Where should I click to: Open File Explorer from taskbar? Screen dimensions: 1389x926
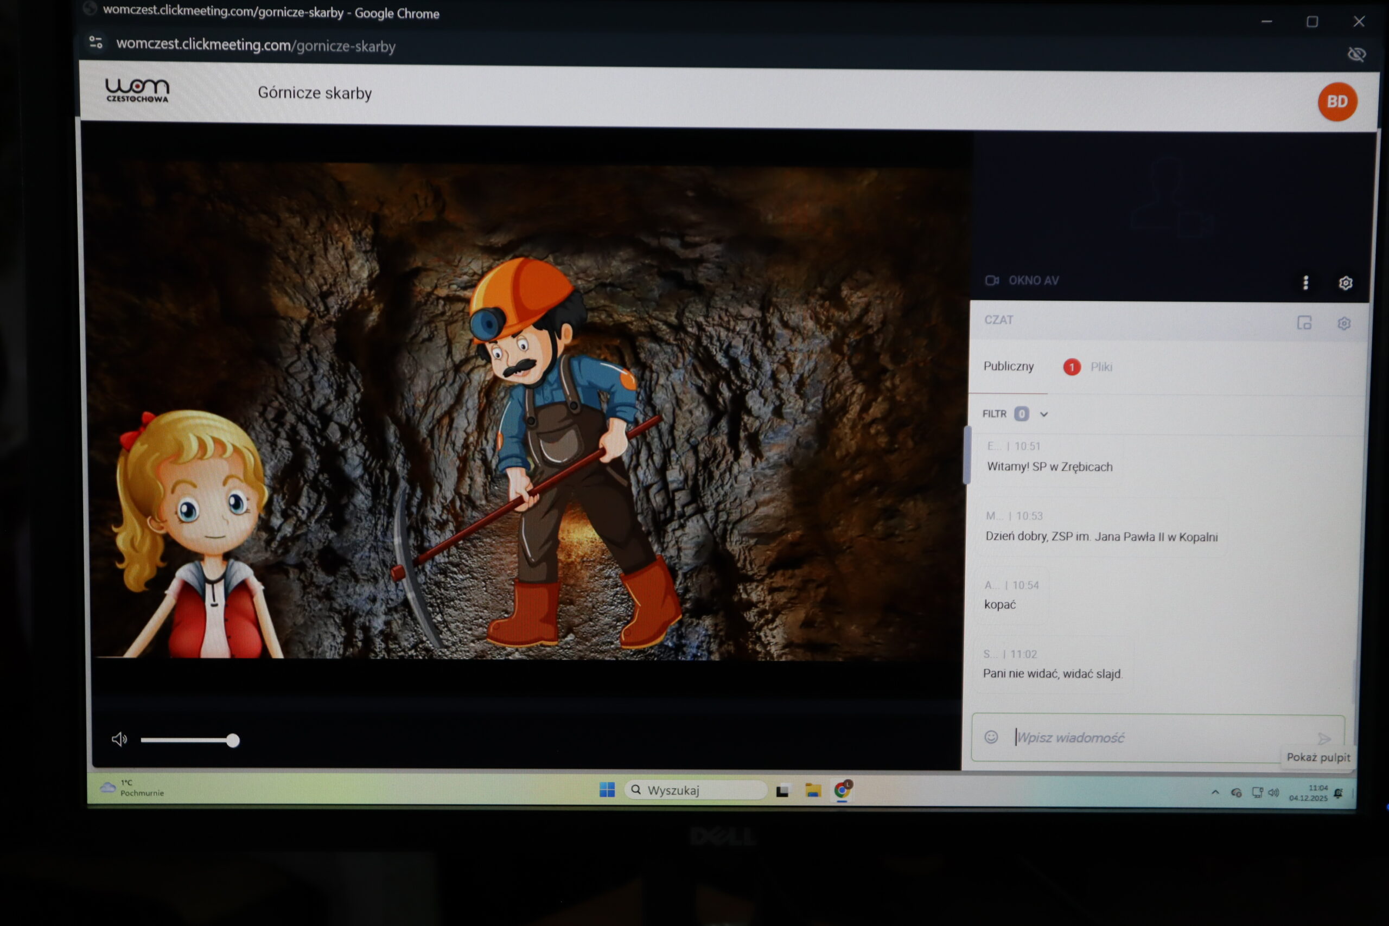point(813,790)
